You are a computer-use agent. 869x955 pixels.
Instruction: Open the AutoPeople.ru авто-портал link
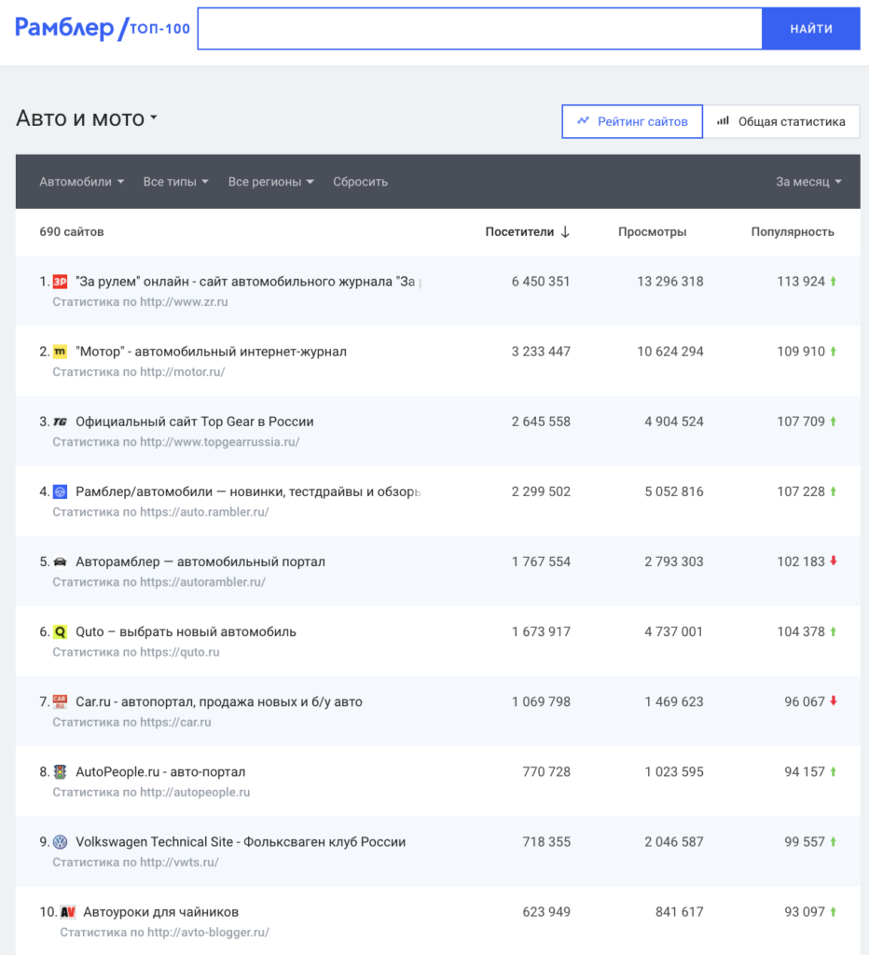tap(160, 771)
